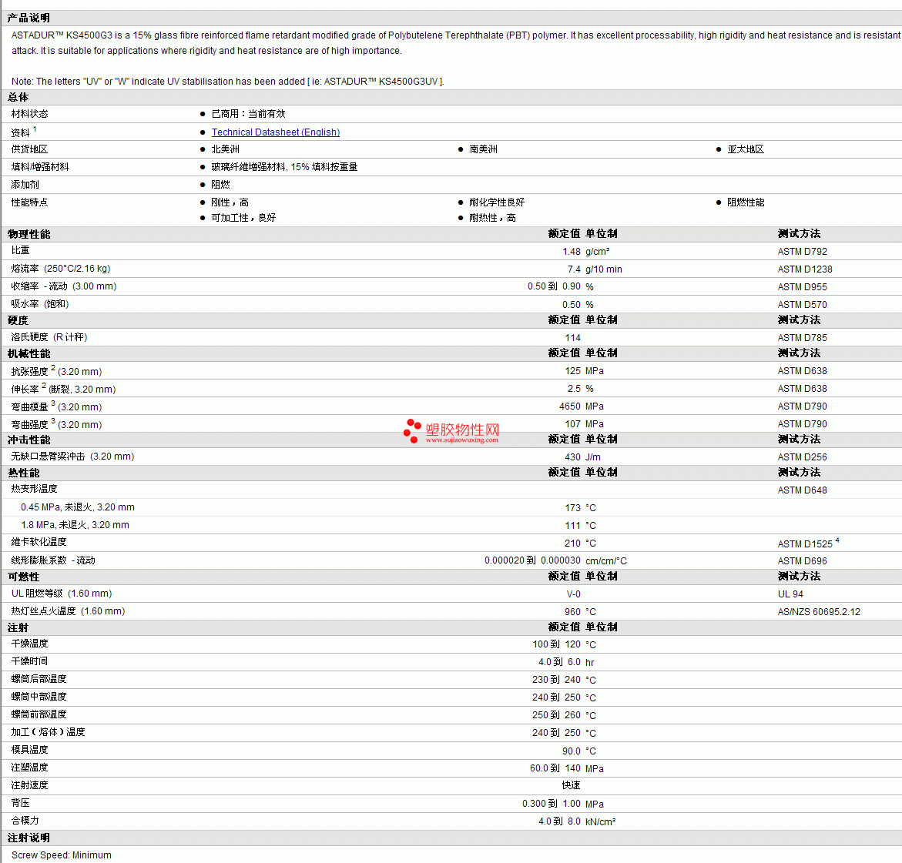Select the 已商用：当前有效 status text
Image resolution: width=902 pixels, height=863 pixels.
[248, 114]
